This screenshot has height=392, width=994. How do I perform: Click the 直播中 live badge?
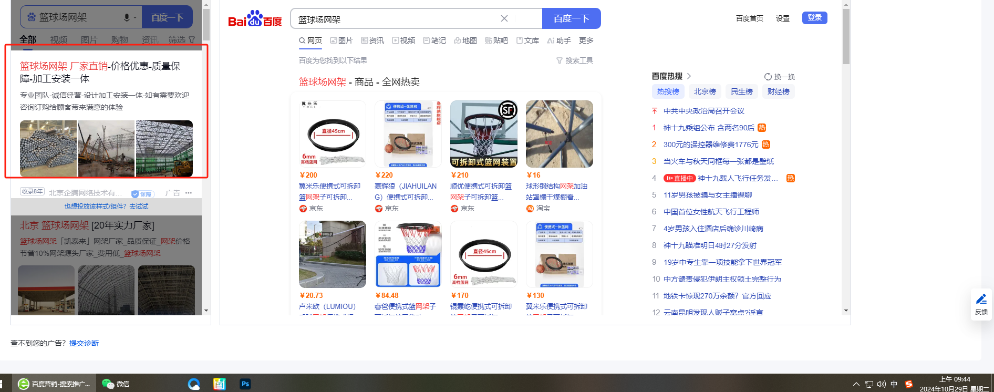click(679, 178)
